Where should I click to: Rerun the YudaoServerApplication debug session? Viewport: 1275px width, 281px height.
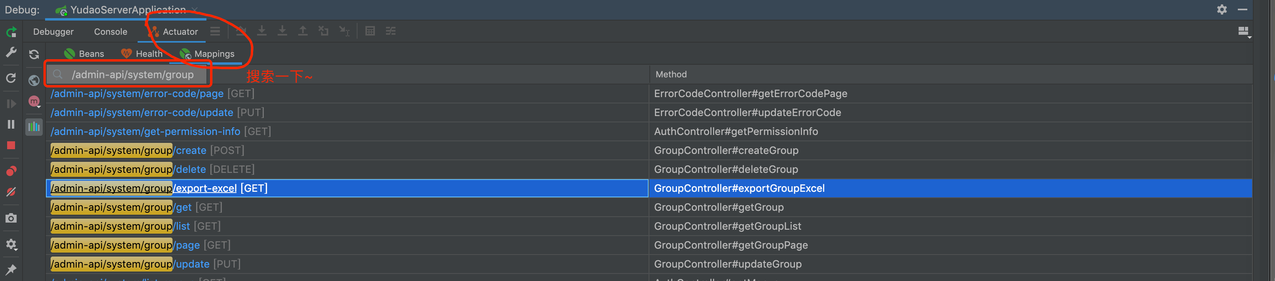[x=11, y=33]
